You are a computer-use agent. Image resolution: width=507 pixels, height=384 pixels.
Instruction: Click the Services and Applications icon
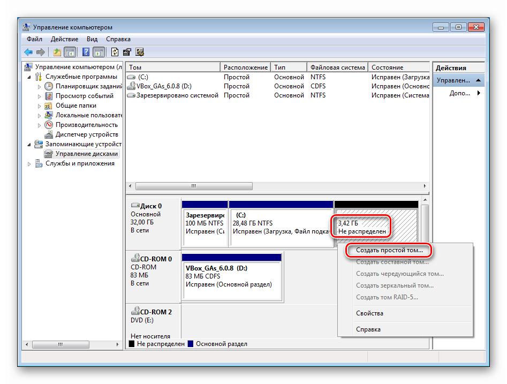[39, 164]
